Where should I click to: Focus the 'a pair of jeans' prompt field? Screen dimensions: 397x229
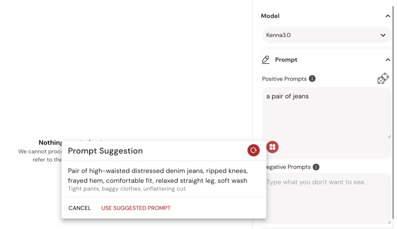point(326,113)
